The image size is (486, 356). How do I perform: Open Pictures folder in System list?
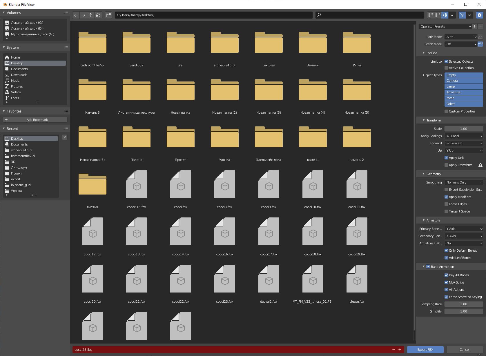coord(35,86)
